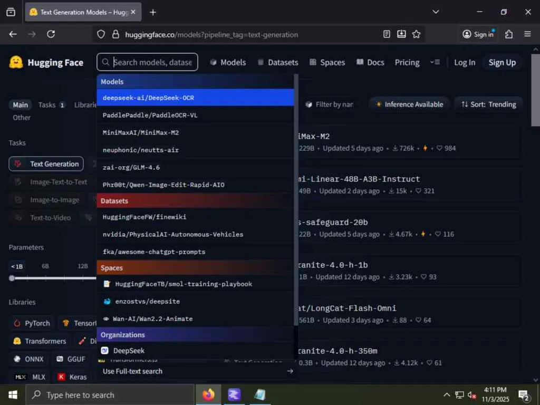Click the arrow next to Use Full-text search
Viewport: 540px width, 405px height.
tap(290, 371)
